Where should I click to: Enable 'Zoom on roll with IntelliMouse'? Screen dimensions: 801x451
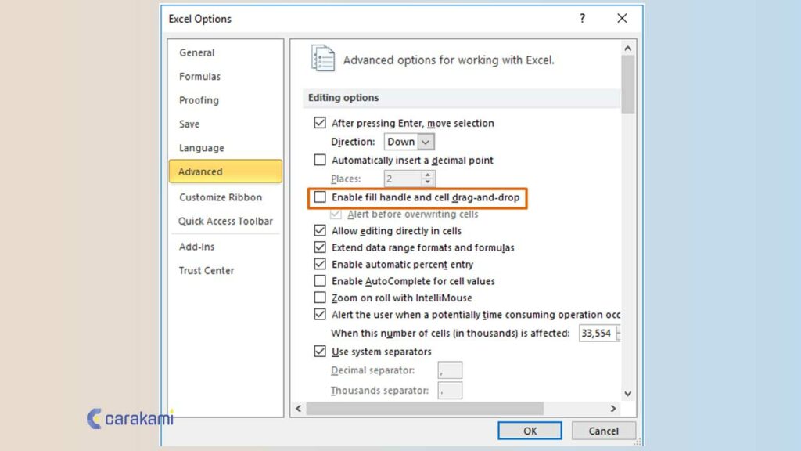tap(320, 298)
